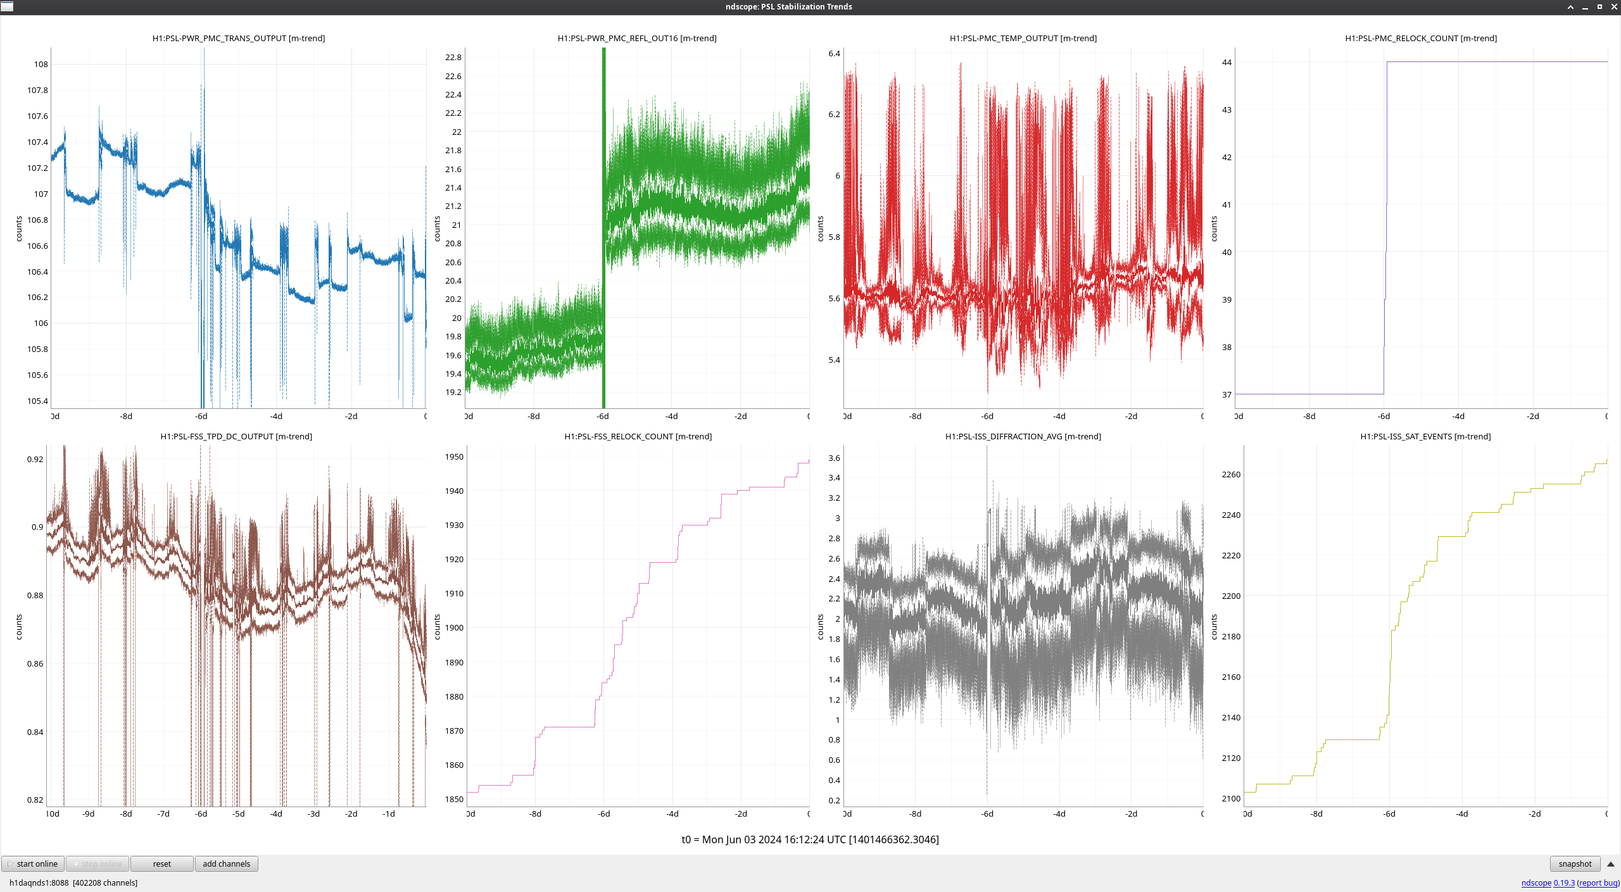
Task: Click the H1:PSL-FSS_RELOCK_COUNT plot title
Action: (638, 436)
